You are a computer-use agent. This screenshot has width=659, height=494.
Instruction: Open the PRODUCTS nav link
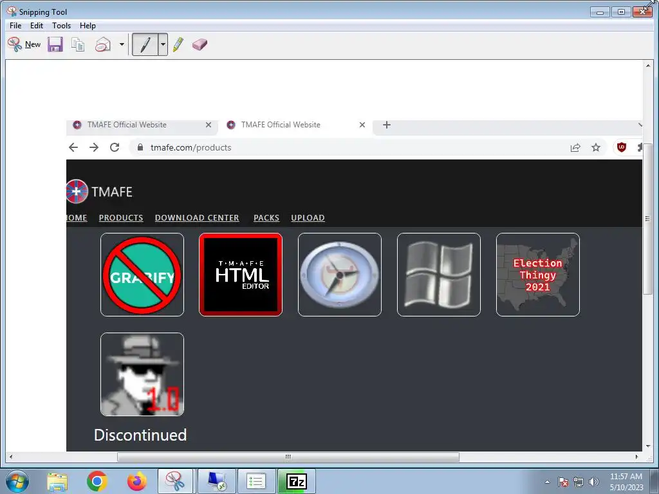coord(121,217)
